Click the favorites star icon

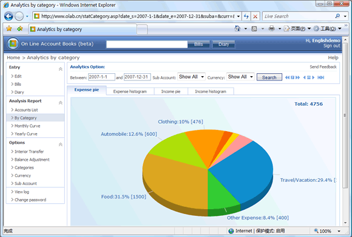coord(9,28)
